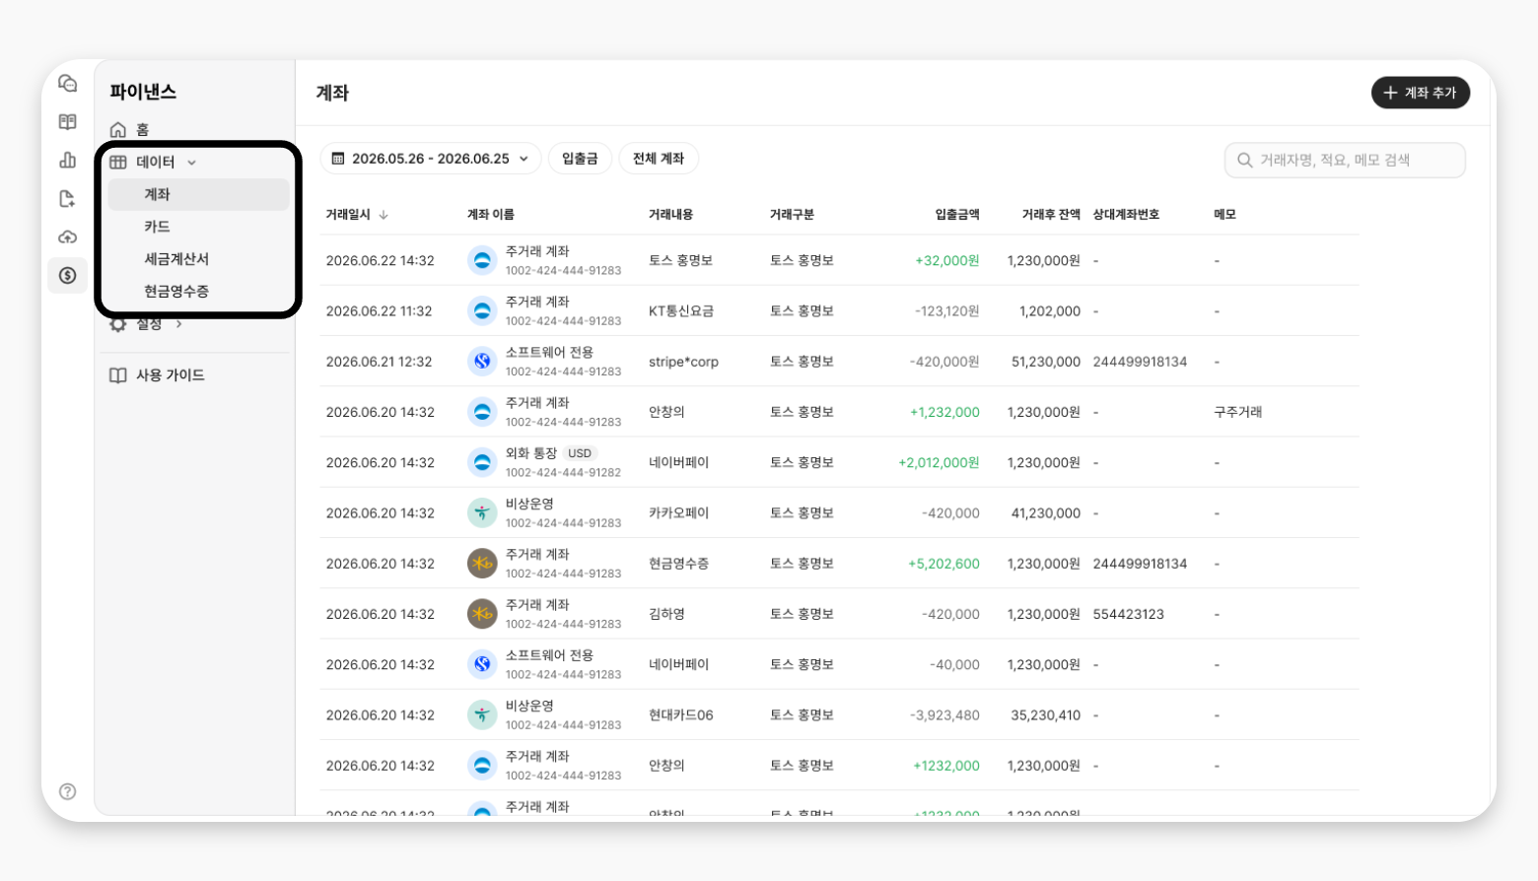This screenshot has width=1538, height=881.
Task: Open 사용 가이드 in the sidebar
Action: click(x=171, y=375)
